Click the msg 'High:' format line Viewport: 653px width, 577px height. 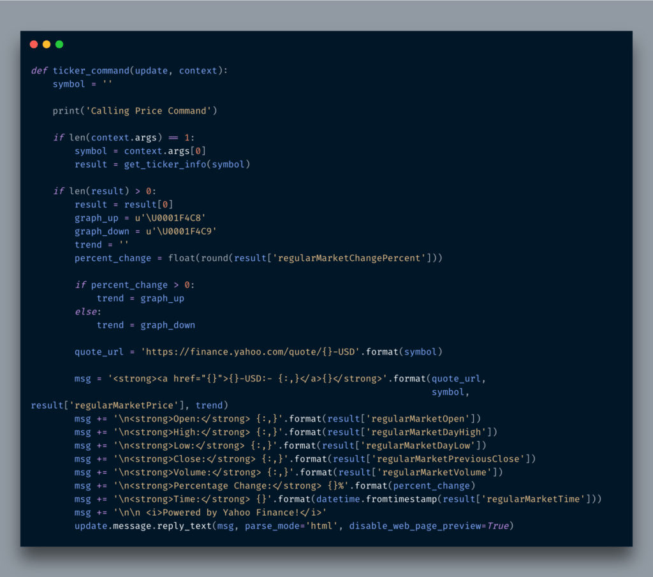(x=286, y=432)
